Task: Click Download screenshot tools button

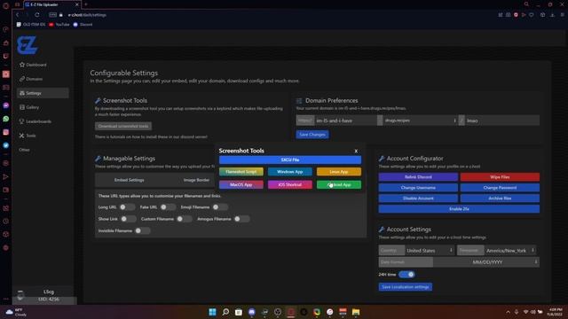Action: pyautogui.click(x=123, y=126)
